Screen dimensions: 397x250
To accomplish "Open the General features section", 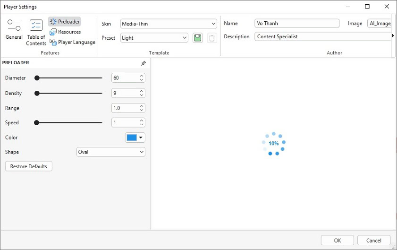I will [x=14, y=30].
